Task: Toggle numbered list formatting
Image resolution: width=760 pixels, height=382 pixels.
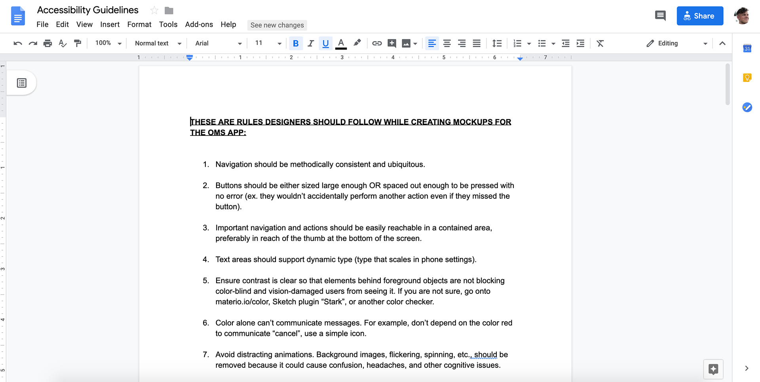Action: [517, 43]
